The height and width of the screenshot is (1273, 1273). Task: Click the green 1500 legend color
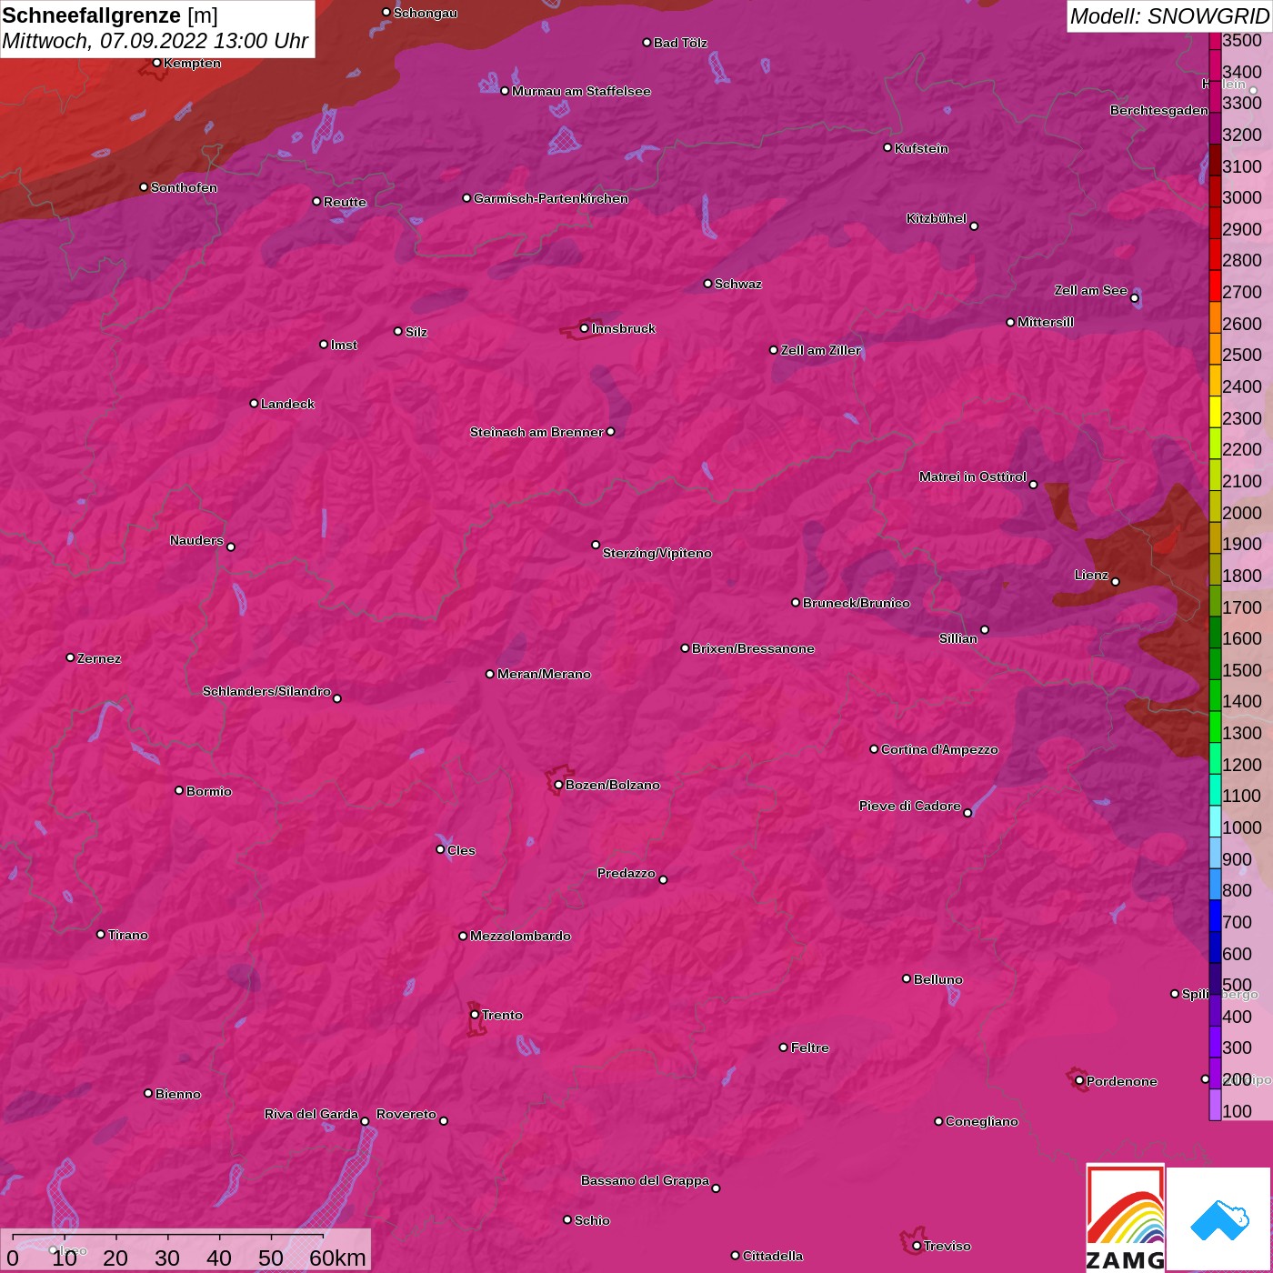[1215, 670]
